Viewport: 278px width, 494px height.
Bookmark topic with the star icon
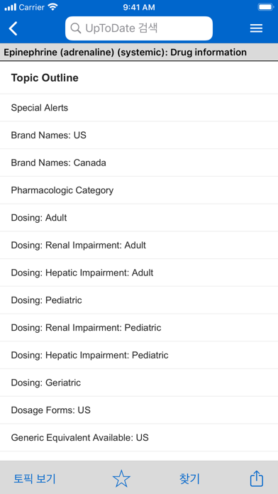(x=121, y=478)
